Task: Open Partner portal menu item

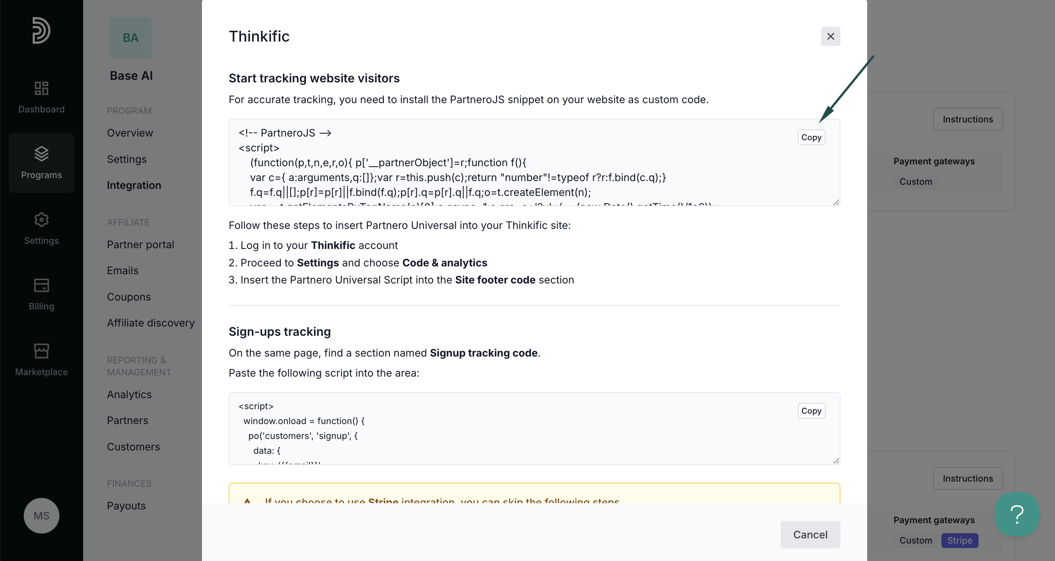Action: click(x=140, y=245)
